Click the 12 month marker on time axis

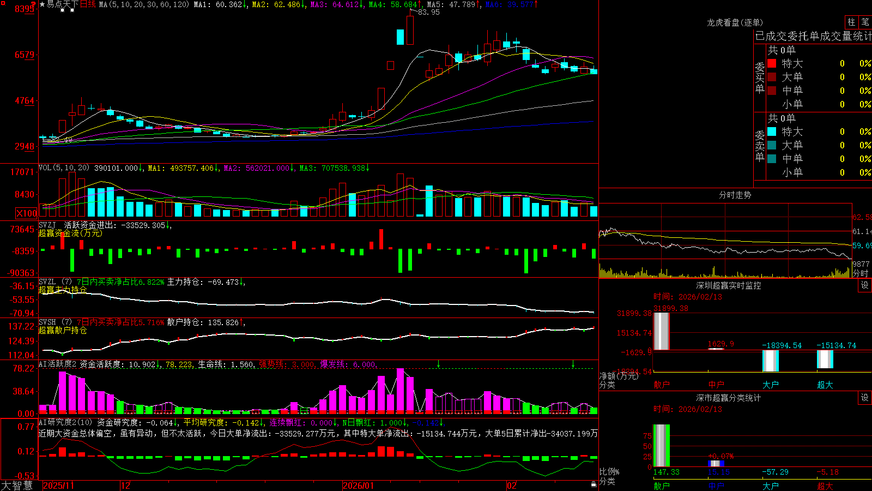point(126,486)
